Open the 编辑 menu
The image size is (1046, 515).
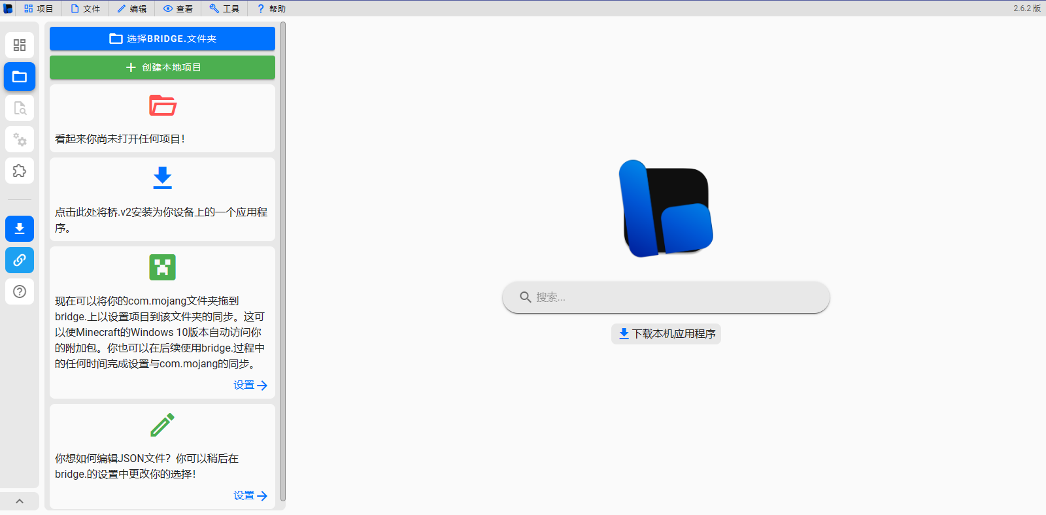[132, 8]
